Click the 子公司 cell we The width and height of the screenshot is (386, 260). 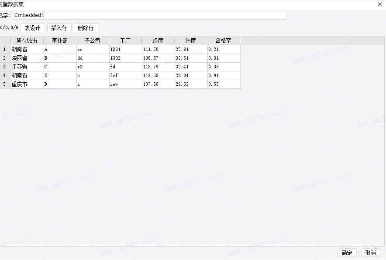click(x=93, y=49)
